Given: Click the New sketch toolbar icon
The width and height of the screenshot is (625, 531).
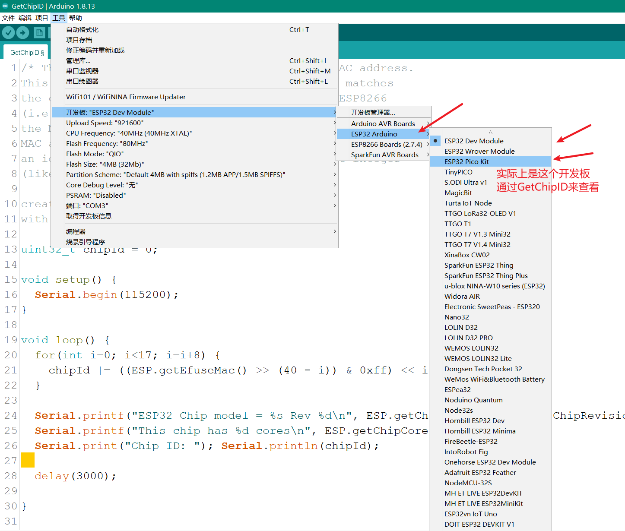Looking at the screenshot, I should pos(39,32).
